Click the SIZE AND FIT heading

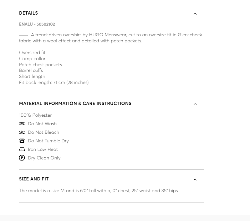click(34, 179)
